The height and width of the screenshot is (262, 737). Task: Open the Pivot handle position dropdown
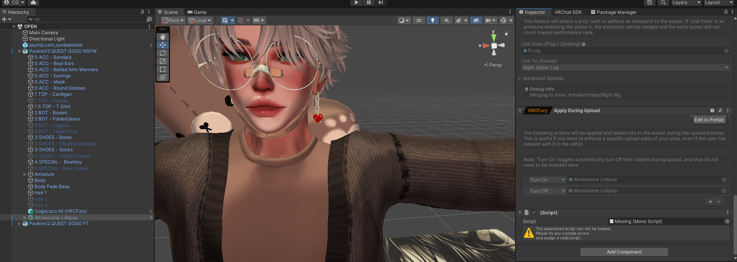173,20
